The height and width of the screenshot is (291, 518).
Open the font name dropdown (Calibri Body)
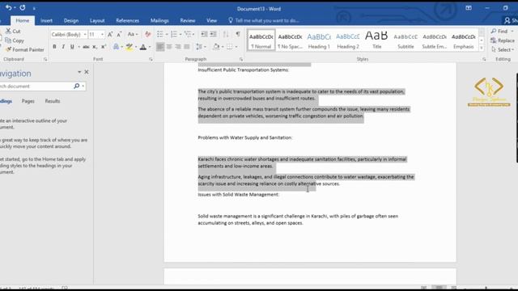click(x=85, y=34)
